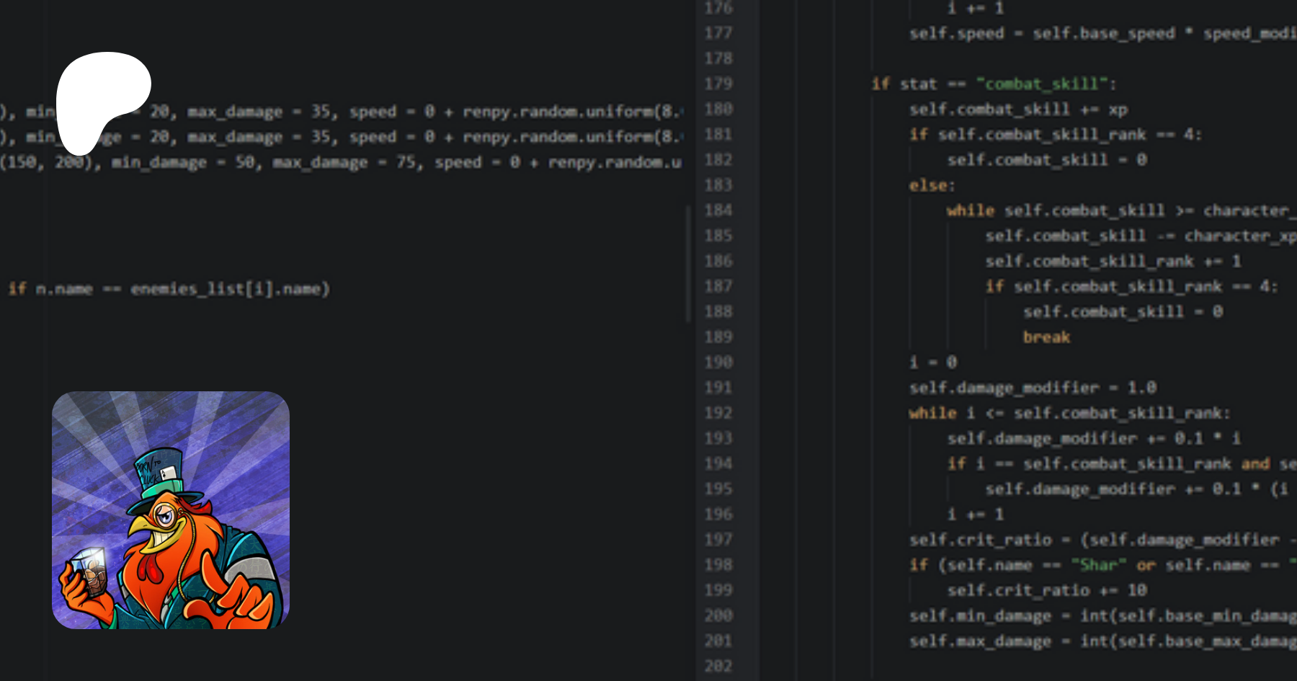
Task: Click line number 202 in the gutter
Action: (718, 666)
